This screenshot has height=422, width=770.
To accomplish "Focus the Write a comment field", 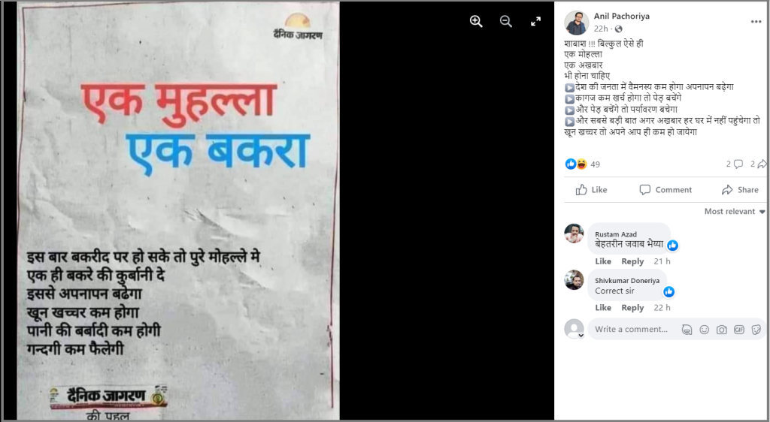I will click(x=632, y=330).
